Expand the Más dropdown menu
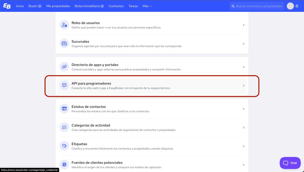The image size is (304, 172). 147,6
